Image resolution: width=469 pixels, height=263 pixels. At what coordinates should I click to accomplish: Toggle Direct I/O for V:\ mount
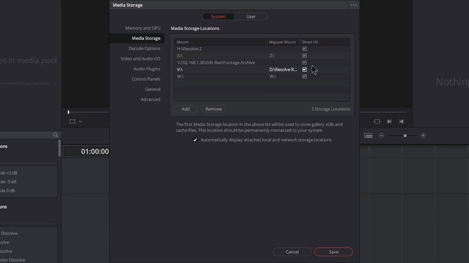(304, 70)
